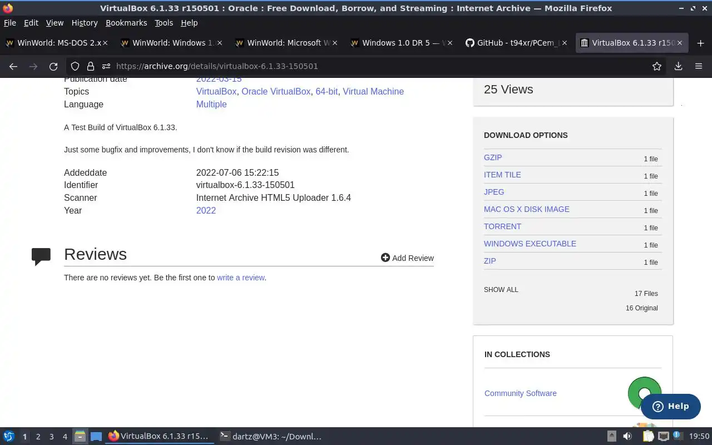Open the volume control in tray
This screenshot has height=445, width=712.
[627, 437]
